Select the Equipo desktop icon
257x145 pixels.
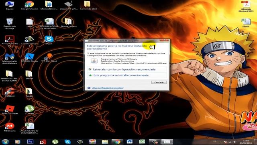[10, 5]
